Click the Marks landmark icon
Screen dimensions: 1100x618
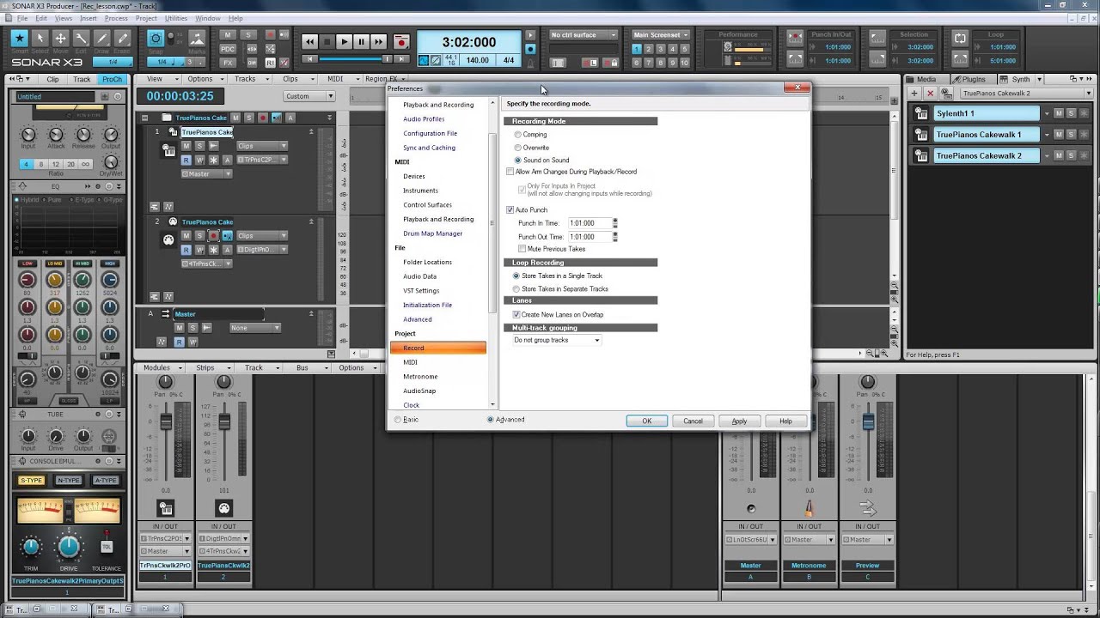click(197, 39)
